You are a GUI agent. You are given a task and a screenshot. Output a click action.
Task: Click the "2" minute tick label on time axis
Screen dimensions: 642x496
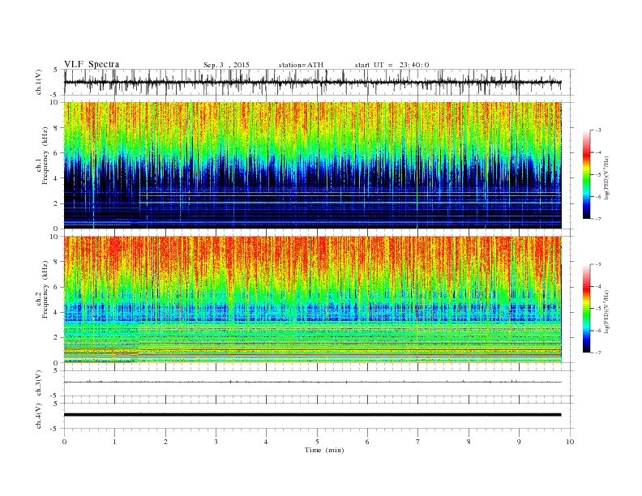[165, 442]
